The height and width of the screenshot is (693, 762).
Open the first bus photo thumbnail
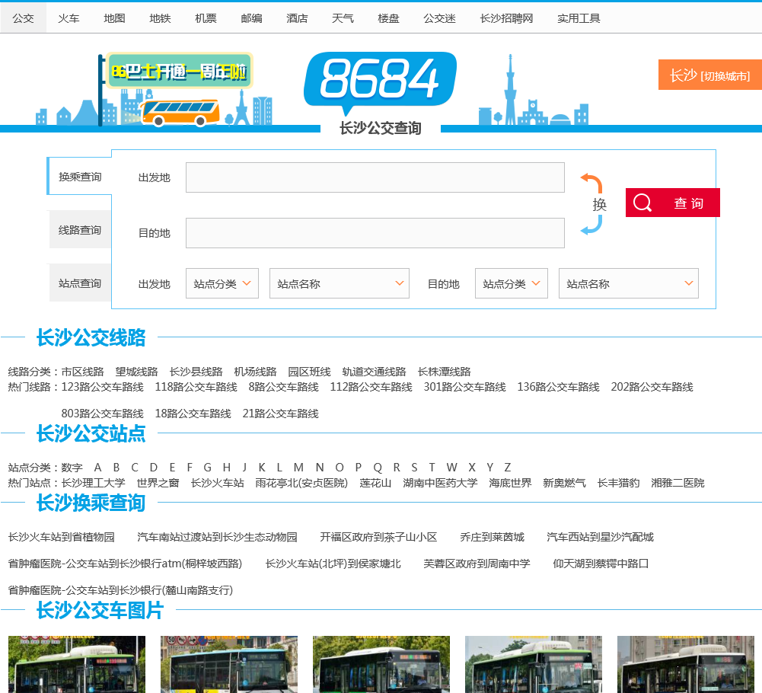[x=77, y=664]
